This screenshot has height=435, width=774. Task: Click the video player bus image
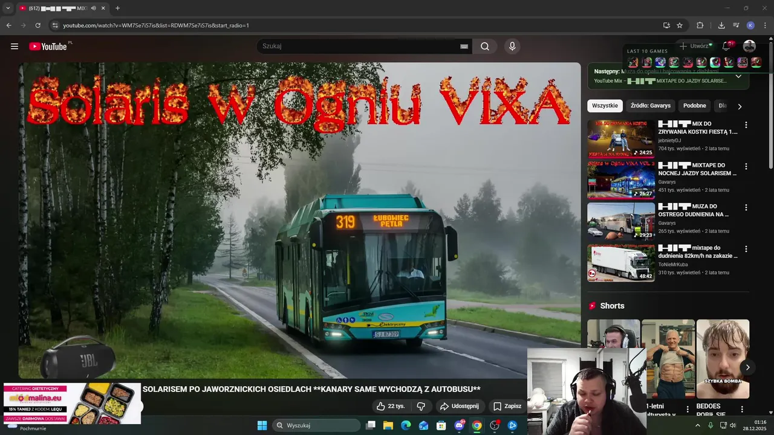coord(299,221)
